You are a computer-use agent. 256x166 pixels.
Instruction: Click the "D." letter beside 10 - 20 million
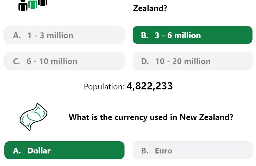tap(145, 61)
